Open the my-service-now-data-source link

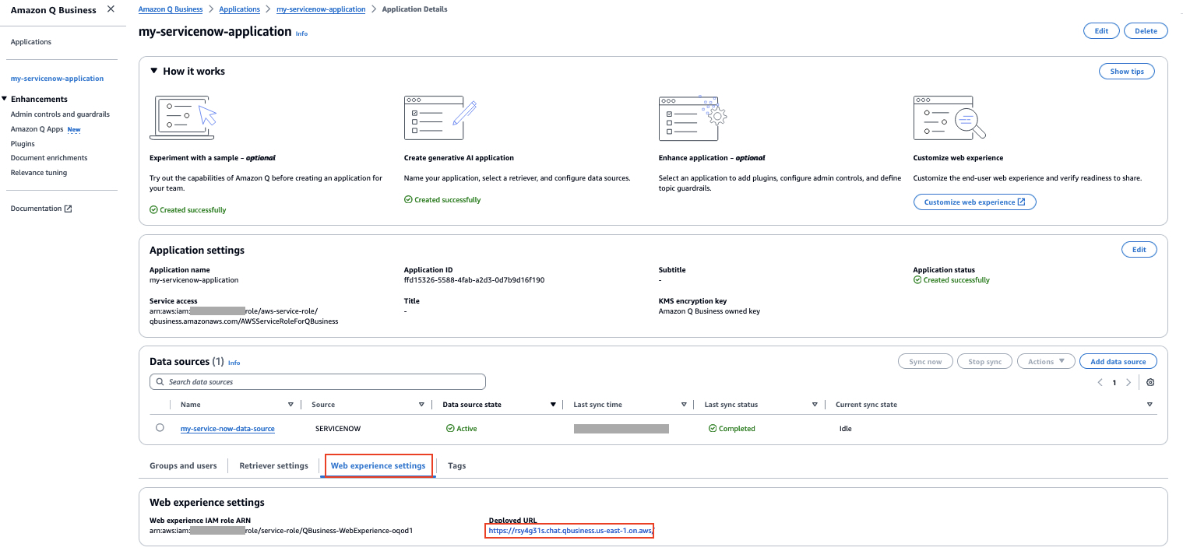(227, 429)
